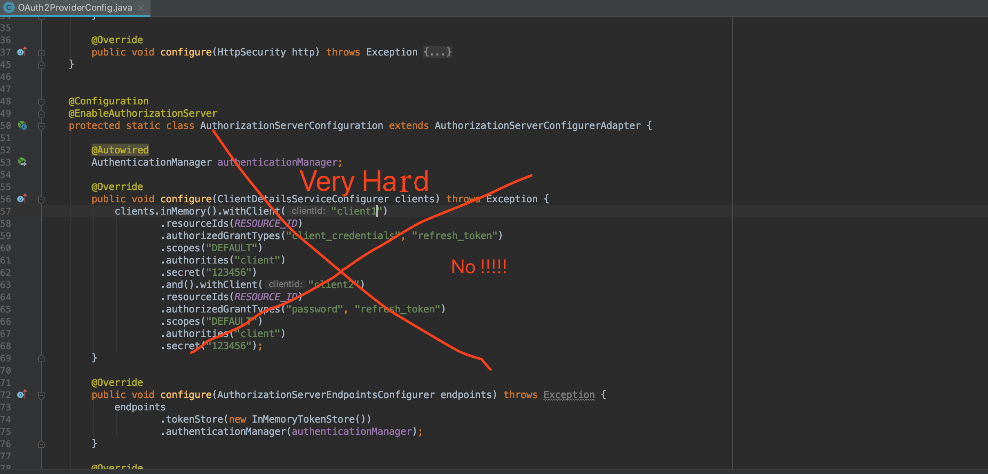The image size is (988, 474).
Task: Select the OAuth2ProviderConfig.java editor tab
Action: tap(75, 7)
